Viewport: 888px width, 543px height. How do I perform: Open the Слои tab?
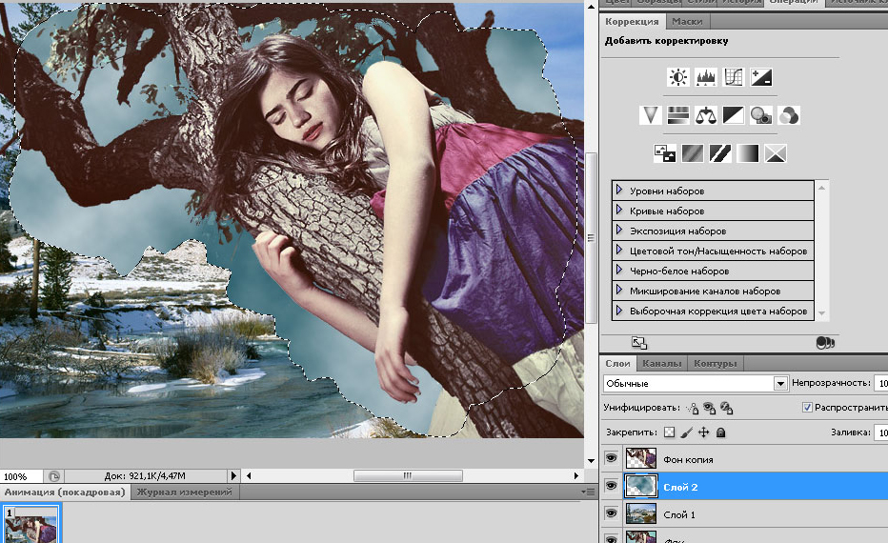[x=617, y=364]
